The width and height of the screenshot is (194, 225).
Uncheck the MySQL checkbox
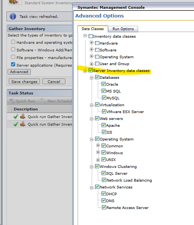click(104, 98)
